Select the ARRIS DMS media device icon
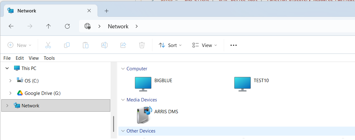The height and width of the screenshot is (140, 355). pyautogui.click(x=144, y=115)
